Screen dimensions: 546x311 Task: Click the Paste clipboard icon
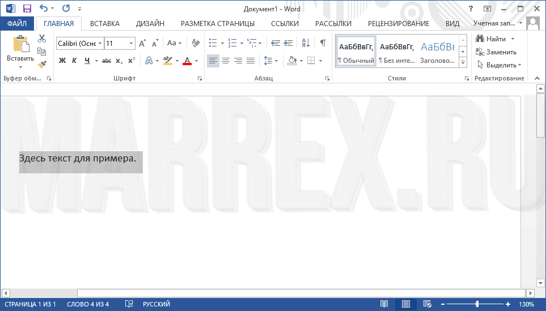coord(20,45)
